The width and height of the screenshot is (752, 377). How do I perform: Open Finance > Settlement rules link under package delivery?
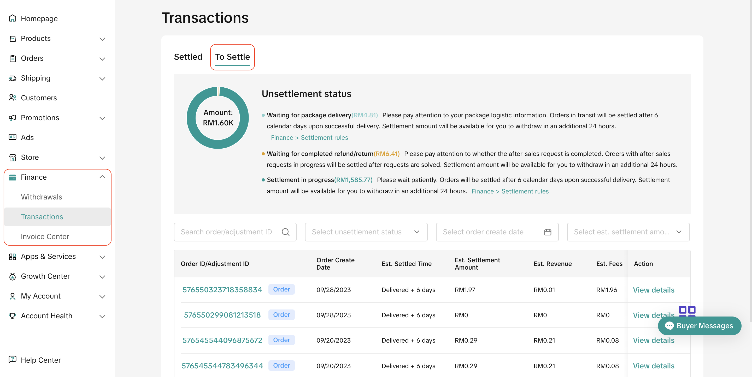coord(309,138)
